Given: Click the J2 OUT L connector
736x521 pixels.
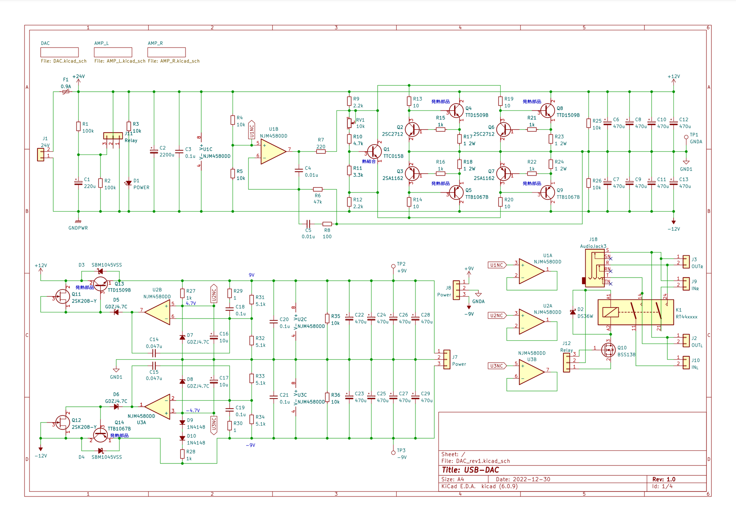Looking at the screenshot, I should (x=686, y=340).
